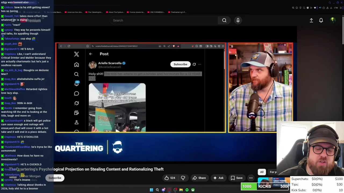Click the embedded browser address URL
This screenshot has width=344, height=193.
tap(117, 46)
